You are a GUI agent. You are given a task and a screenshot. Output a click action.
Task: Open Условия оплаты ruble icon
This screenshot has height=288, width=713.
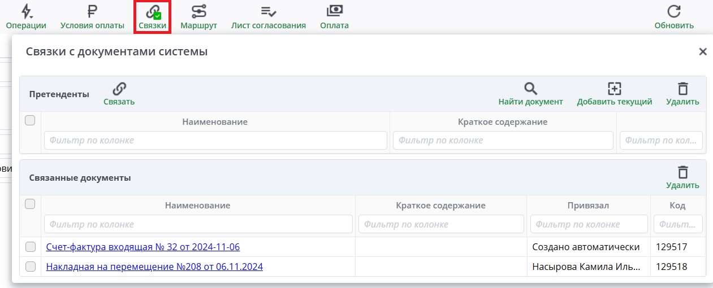coord(92,12)
